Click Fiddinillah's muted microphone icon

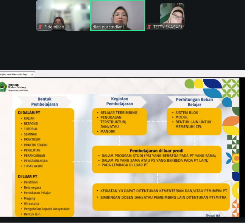[40, 27]
